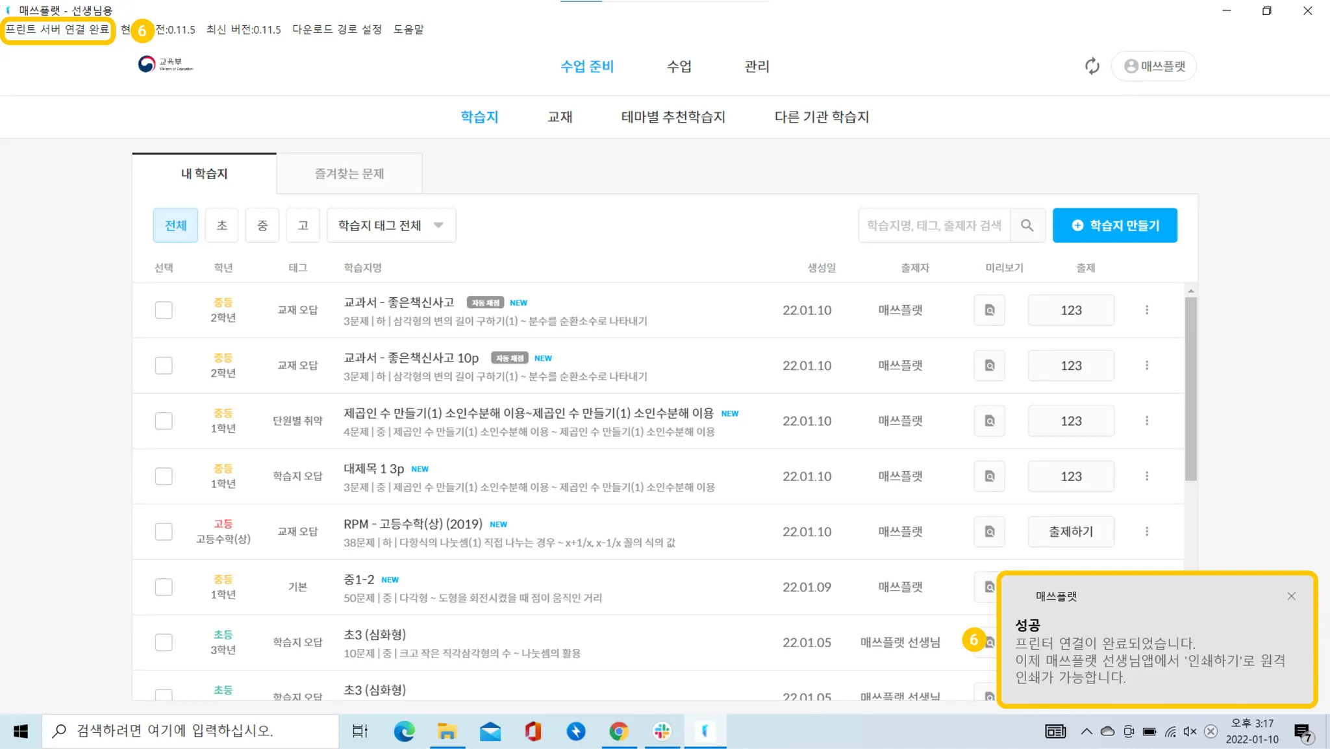Screen dimensions: 1330x749
Task: Check the first 교과서 - 좋은책신사고 checkbox
Action: [164, 310]
